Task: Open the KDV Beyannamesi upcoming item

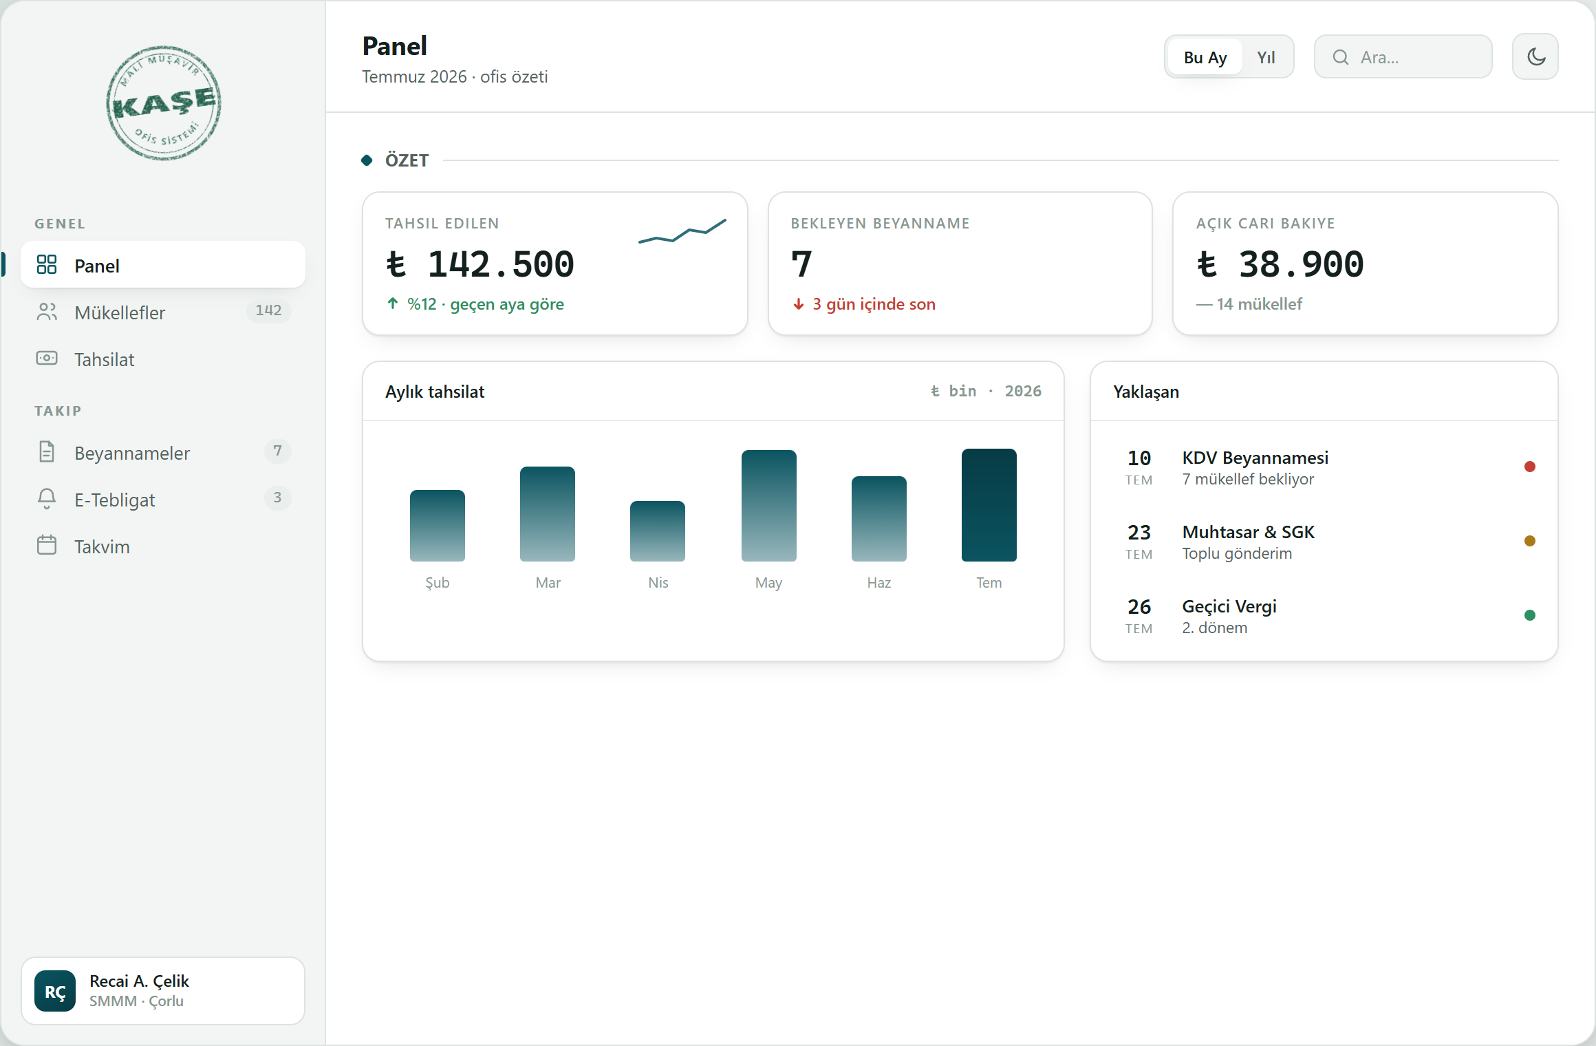Action: [1324, 467]
